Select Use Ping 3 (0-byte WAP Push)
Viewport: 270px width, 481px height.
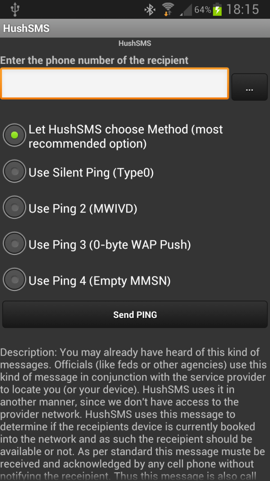tap(15, 244)
